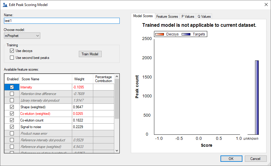This screenshot has width=271, height=166.
Task: Enable Retention time difference score
Action: tap(12, 94)
